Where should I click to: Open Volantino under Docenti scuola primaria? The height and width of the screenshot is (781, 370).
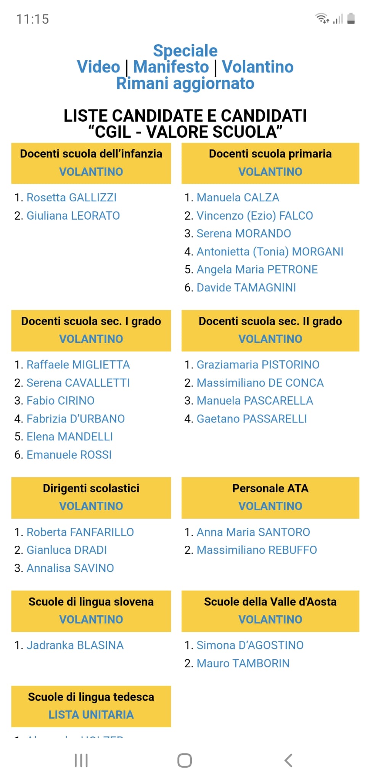tap(270, 172)
